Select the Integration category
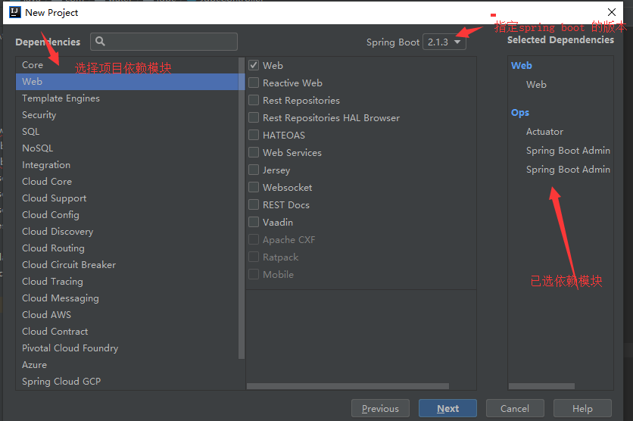 (127, 164)
